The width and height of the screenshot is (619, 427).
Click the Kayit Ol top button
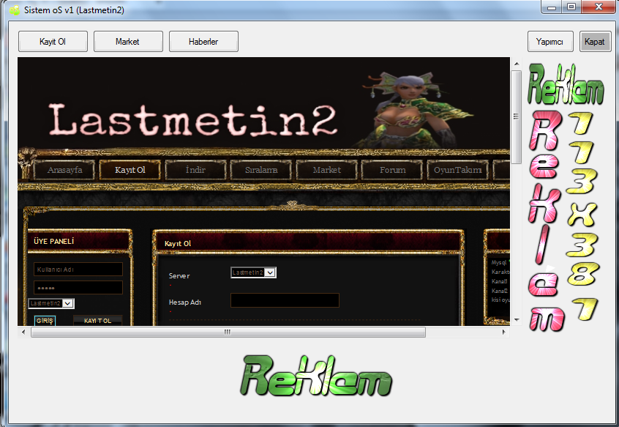(x=53, y=42)
